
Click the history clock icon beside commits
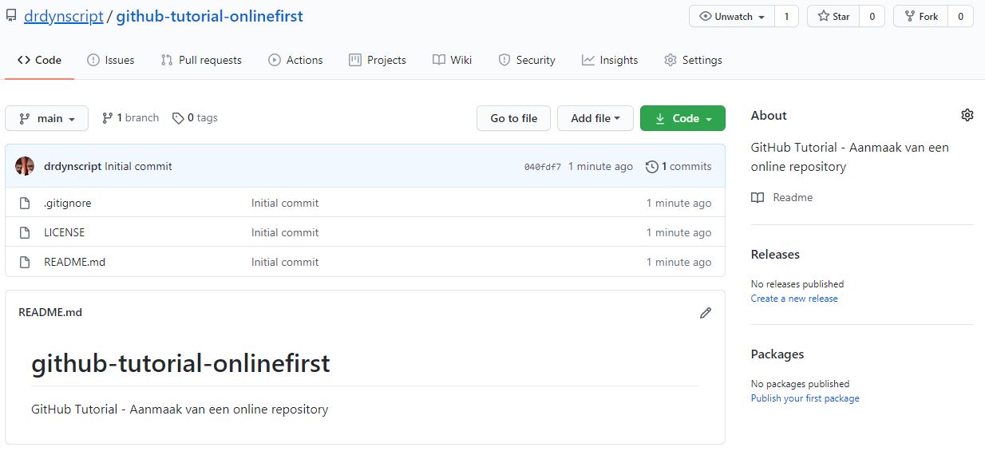pyautogui.click(x=652, y=167)
